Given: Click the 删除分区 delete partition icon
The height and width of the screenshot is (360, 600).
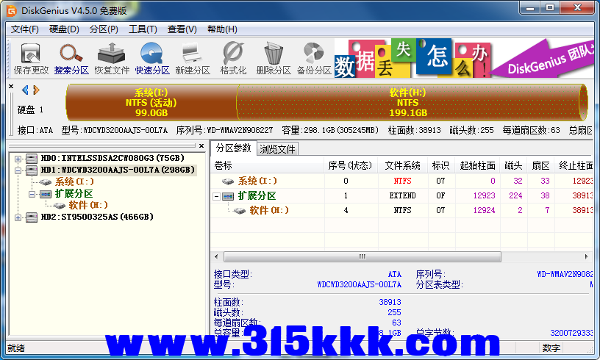Looking at the screenshot, I should (x=274, y=58).
